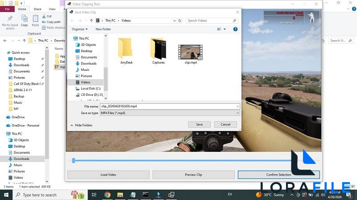The width and height of the screenshot is (357, 200).
Task: Click the change view icon in Save dialog
Action: click(x=219, y=29)
